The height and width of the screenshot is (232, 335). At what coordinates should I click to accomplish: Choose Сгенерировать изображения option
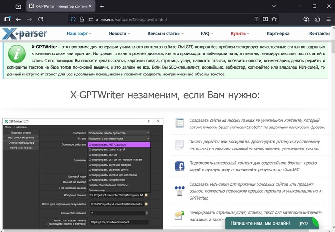119,180
